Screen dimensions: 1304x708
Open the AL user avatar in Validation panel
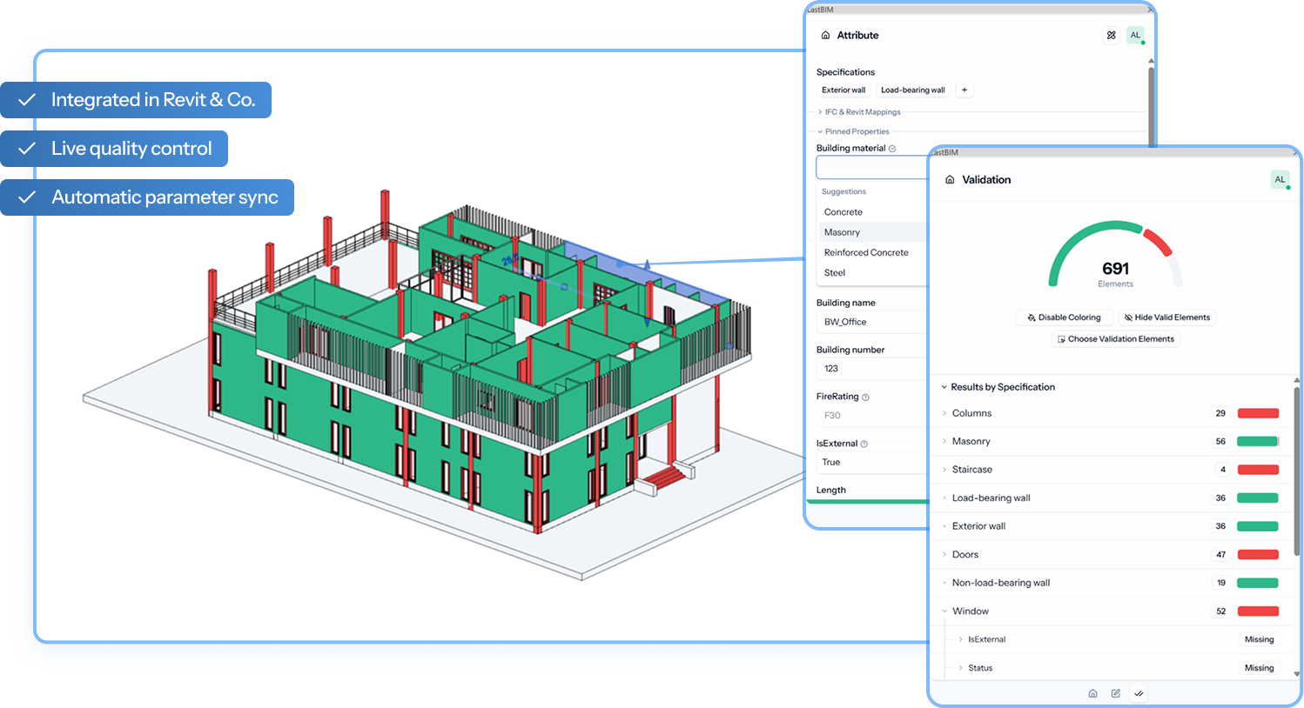(x=1280, y=180)
